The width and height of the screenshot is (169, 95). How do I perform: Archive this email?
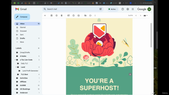(51, 16)
